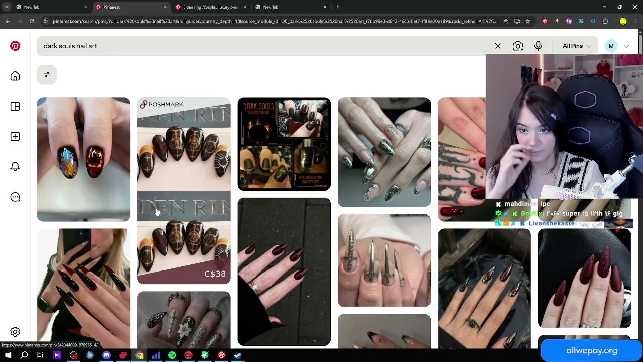Open the sword-shaped nails pin
The height and width of the screenshot is (362, 643).
(384, 260)
